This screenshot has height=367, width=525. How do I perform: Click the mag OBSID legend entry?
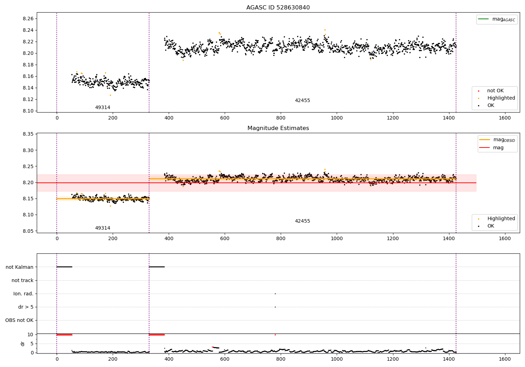[497, 140]
